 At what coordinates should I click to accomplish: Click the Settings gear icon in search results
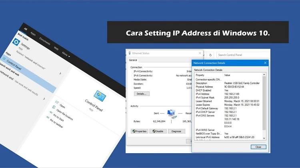click(16, 42)
